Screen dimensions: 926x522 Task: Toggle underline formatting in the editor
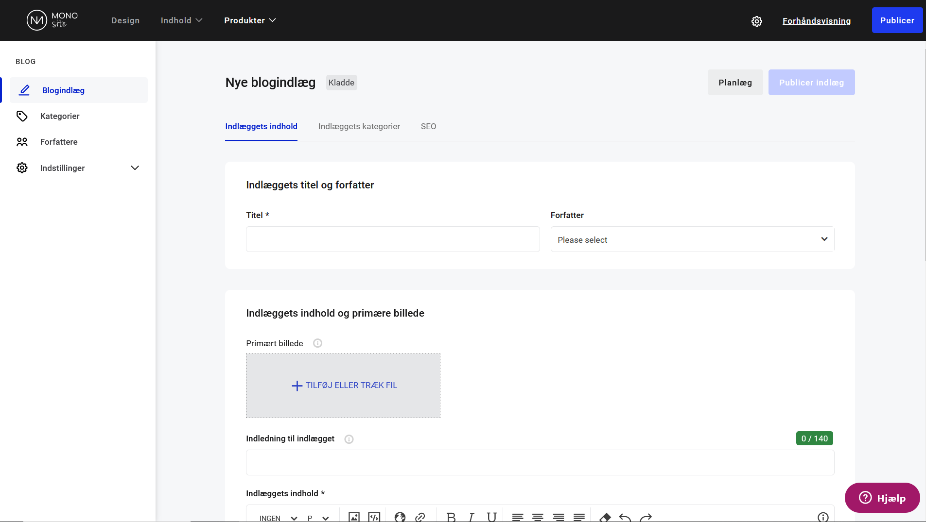491,517
